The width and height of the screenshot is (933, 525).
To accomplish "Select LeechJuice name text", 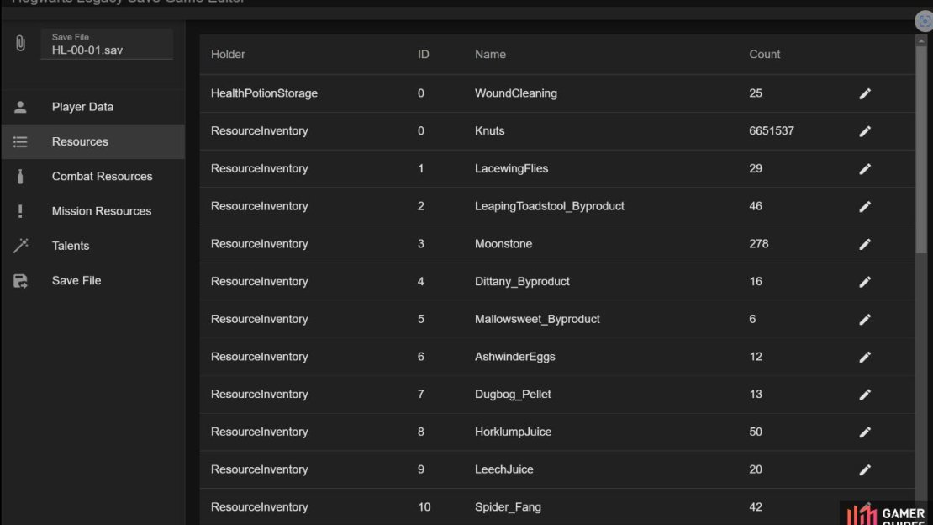I will click(x=504, y=469).
